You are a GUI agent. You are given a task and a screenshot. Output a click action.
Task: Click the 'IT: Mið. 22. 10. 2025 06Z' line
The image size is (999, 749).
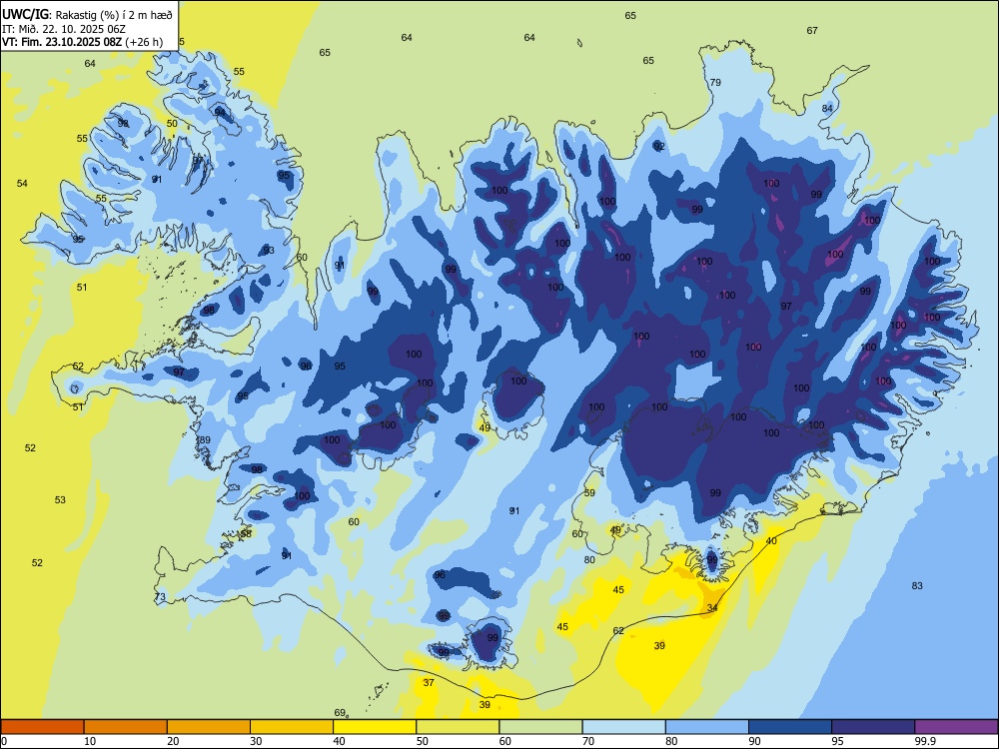tap(64, 29)
